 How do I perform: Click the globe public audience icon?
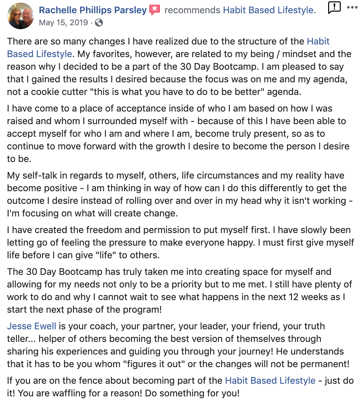click(x=99, y=23)
